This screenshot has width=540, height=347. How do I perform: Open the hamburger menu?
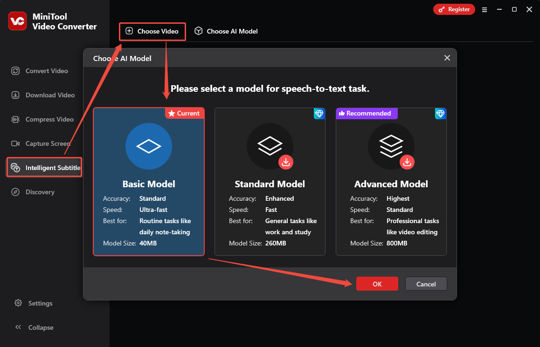tap(485, 9)
